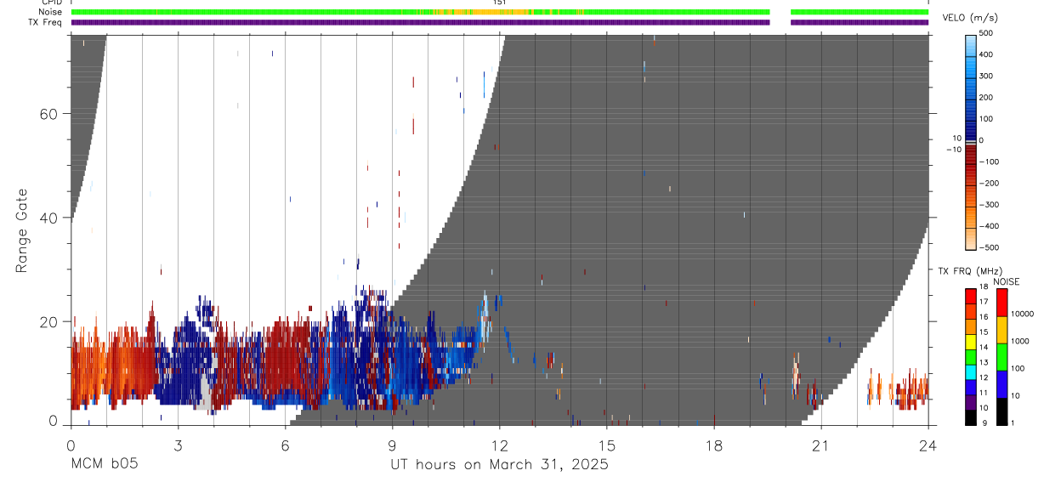Click the '0' hour label on UT axis
Viewport: 1044px width, 482px height.
71,445
